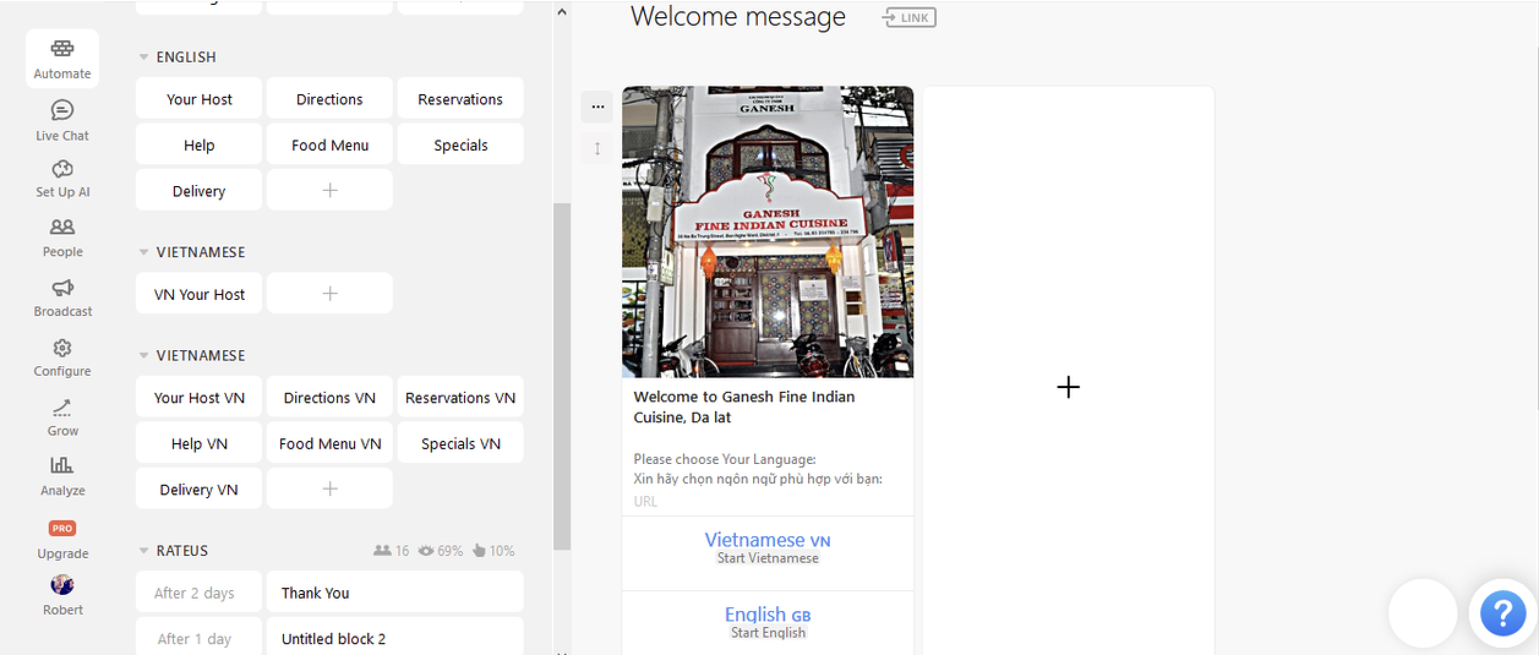Click the RateUs eye views stat

point(426,550)
